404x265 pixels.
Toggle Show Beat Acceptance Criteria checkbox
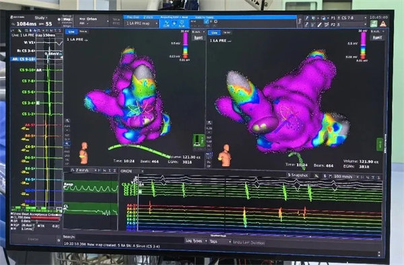pyautogui.click(x=12, y=214)
